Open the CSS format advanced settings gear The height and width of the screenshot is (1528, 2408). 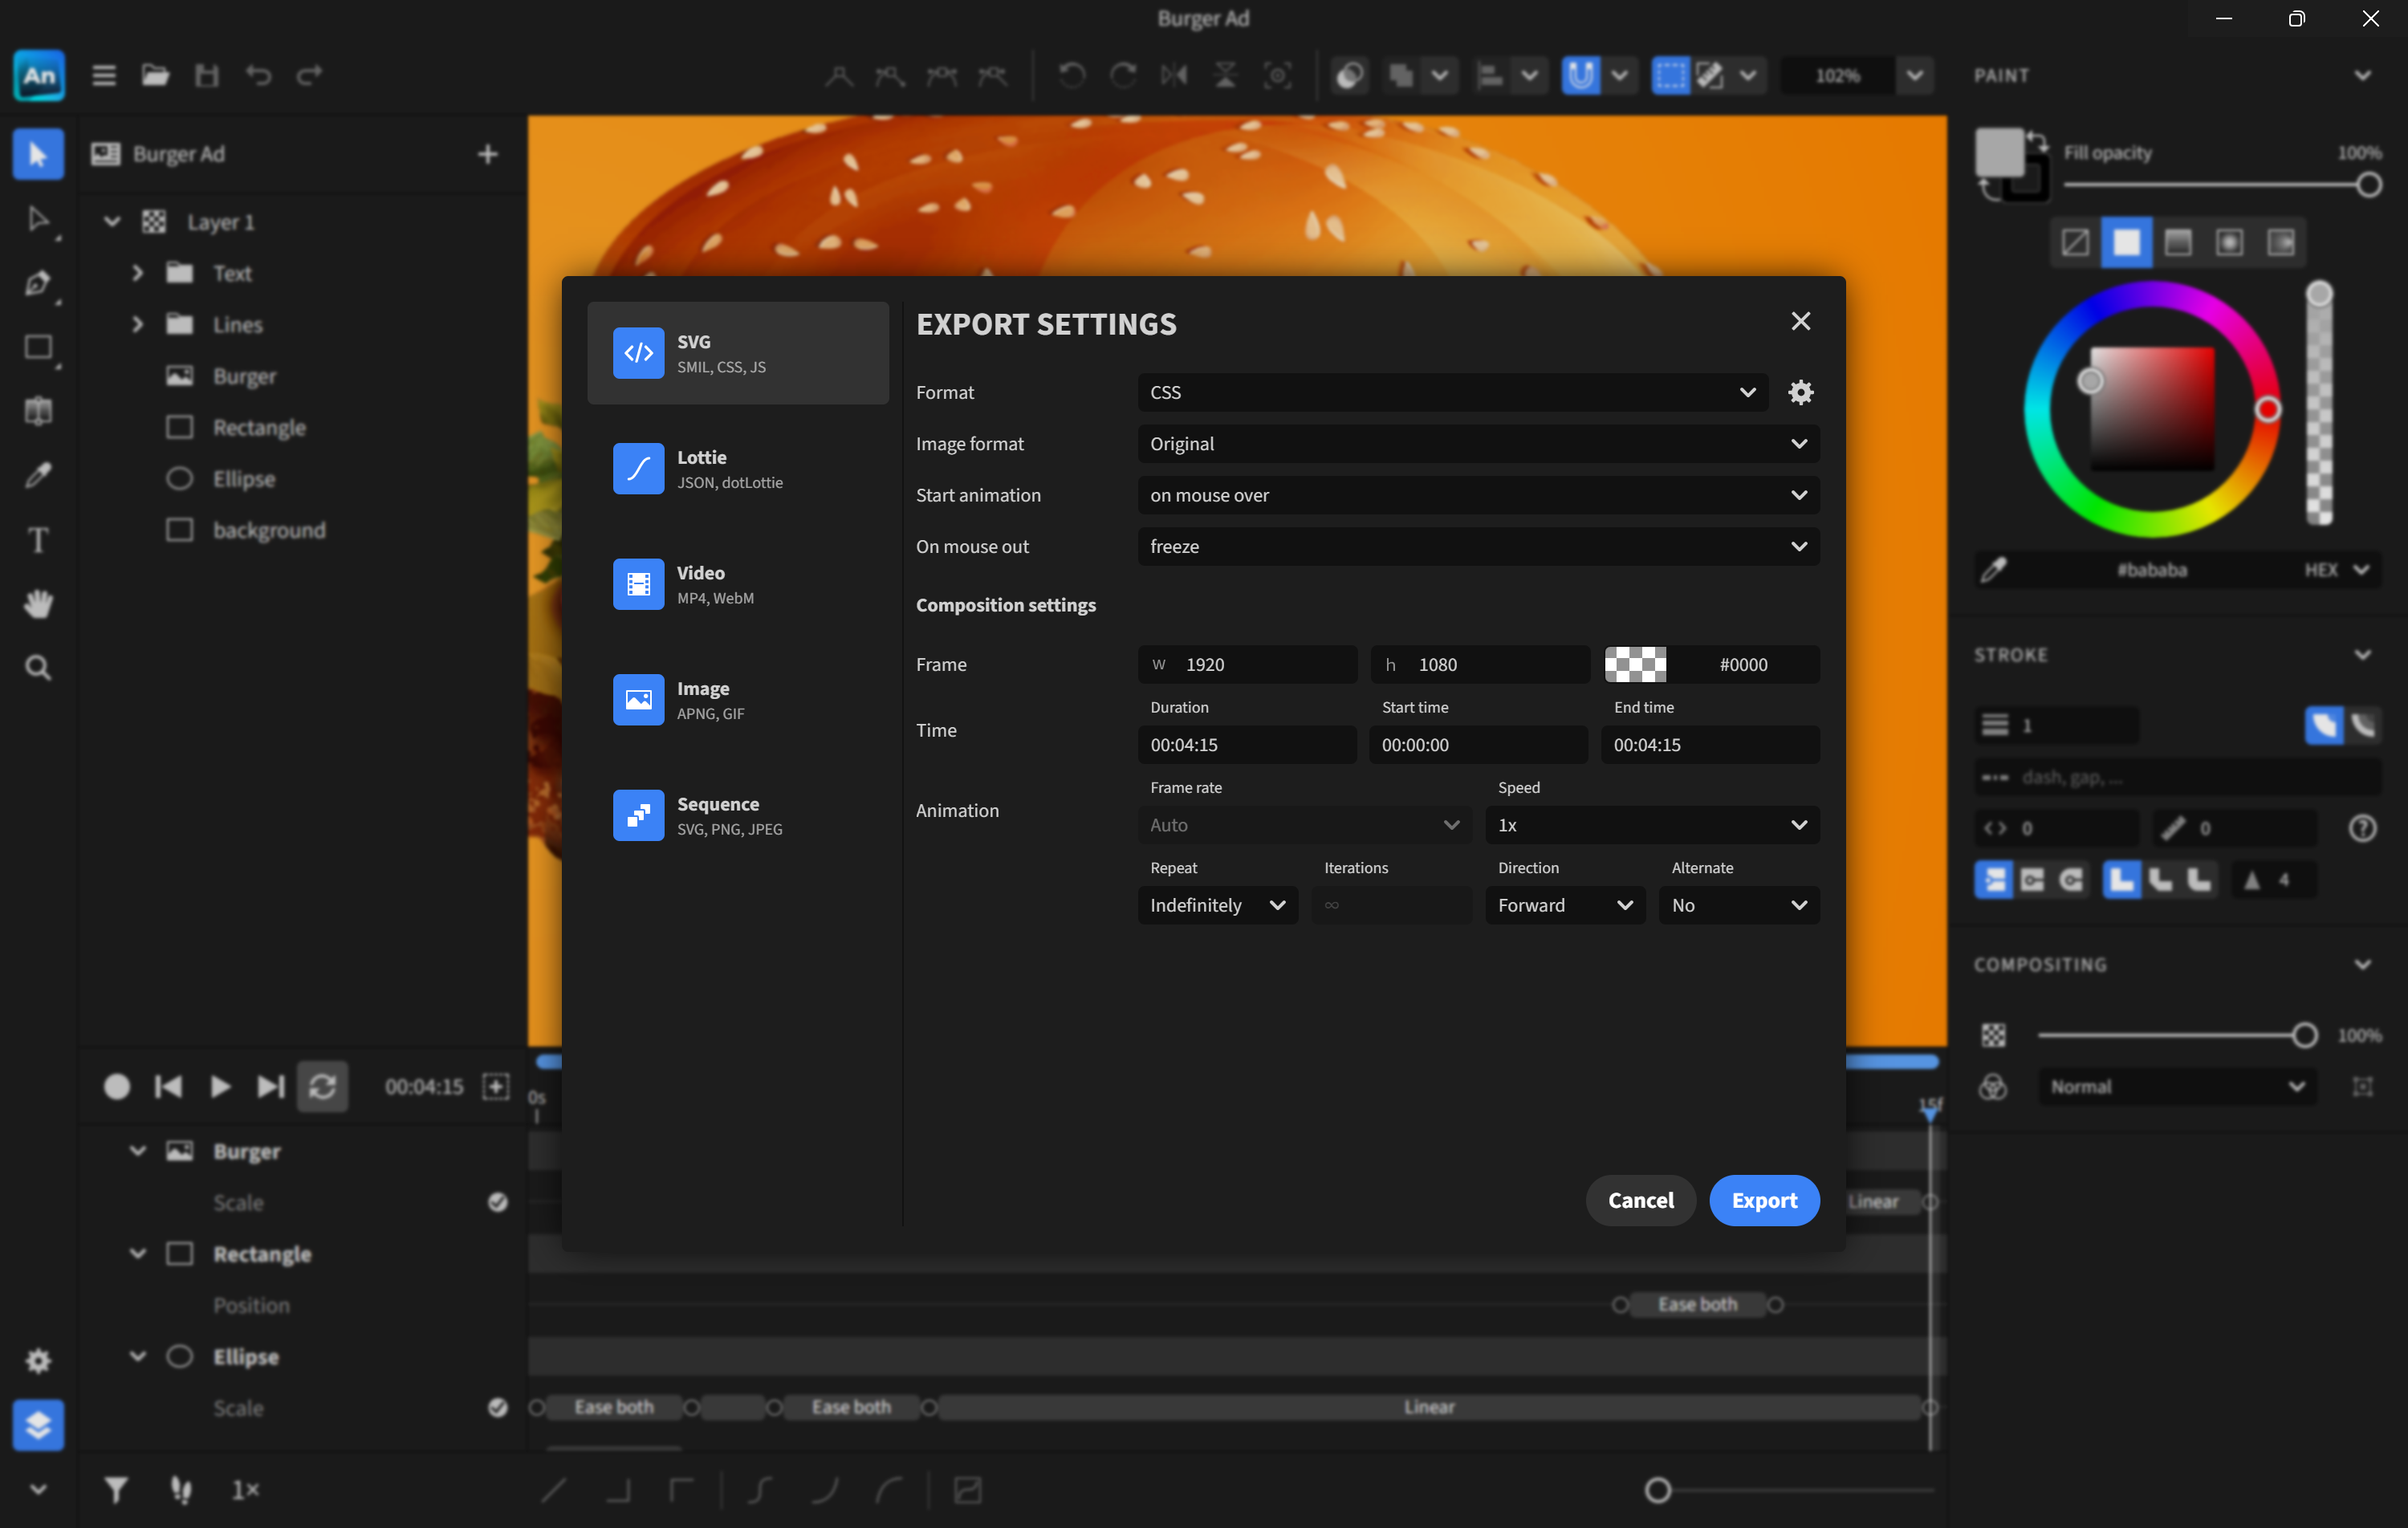point(1800,392)
